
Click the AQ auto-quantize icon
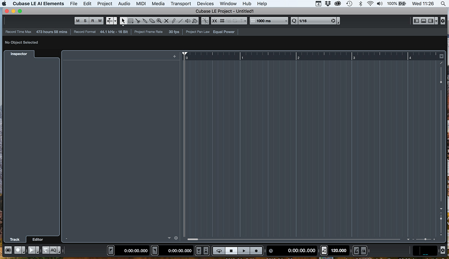[53, 250]
